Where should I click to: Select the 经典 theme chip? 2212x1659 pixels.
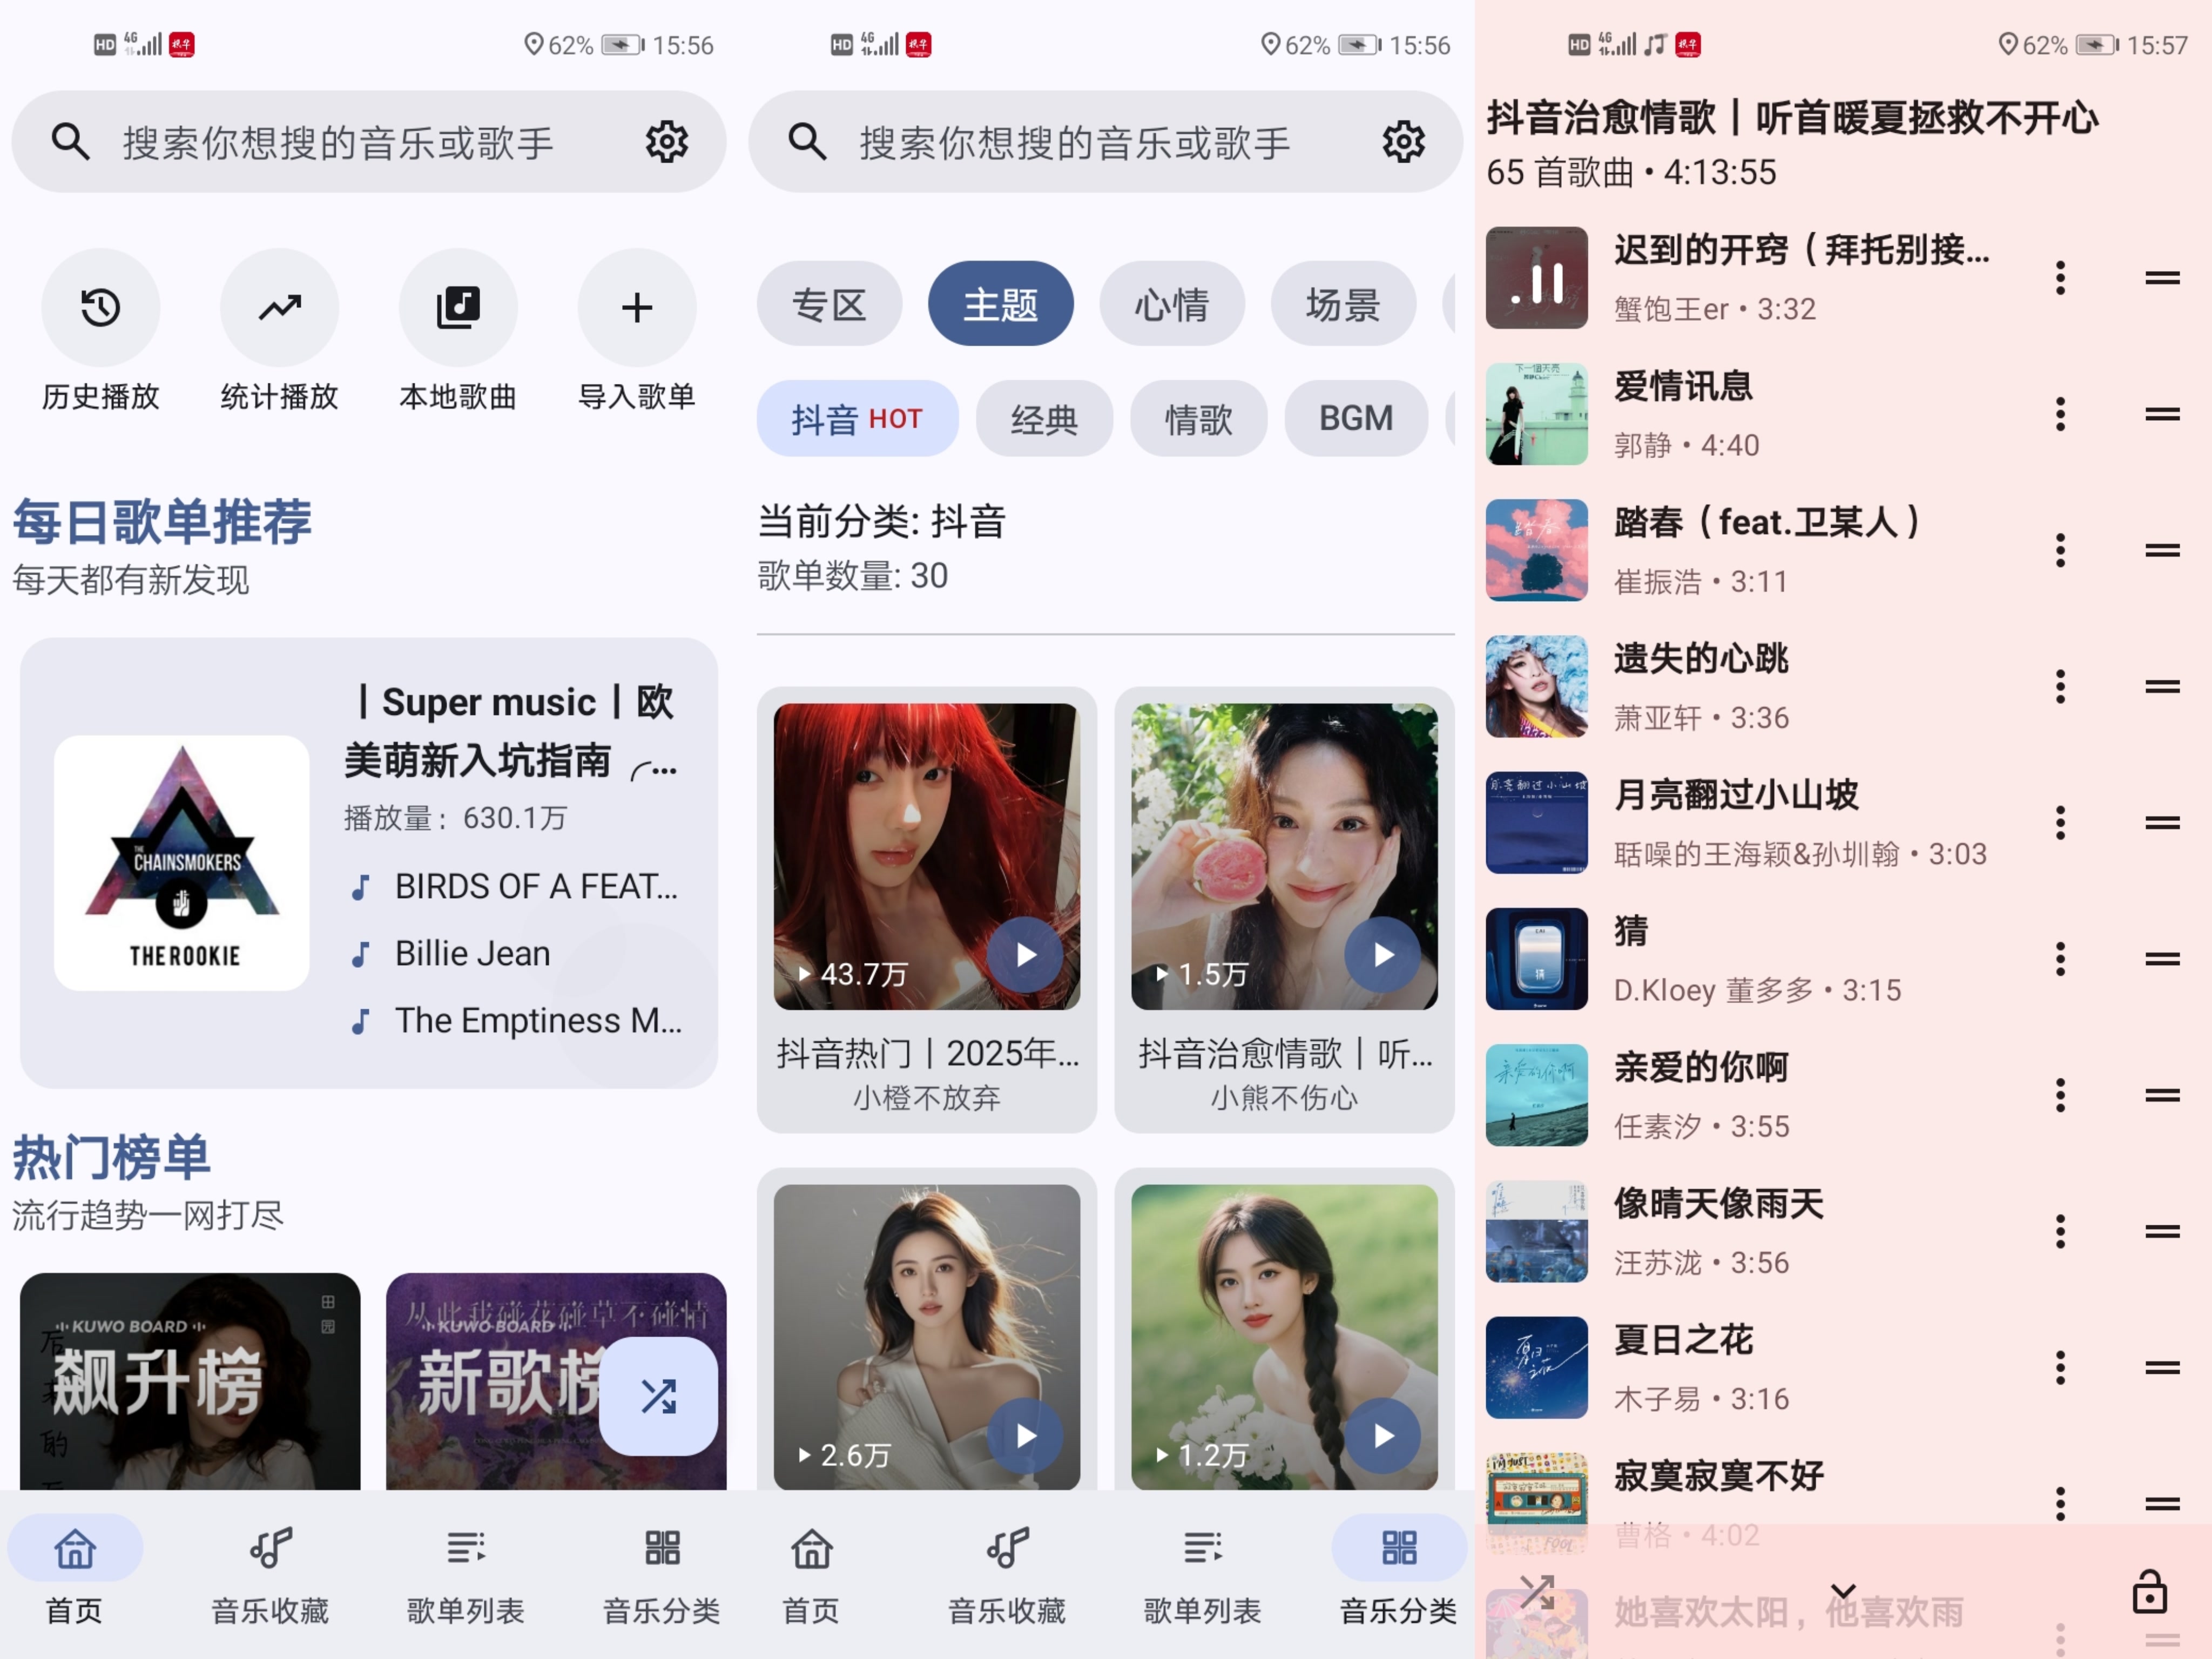[x=1044, y=419]
